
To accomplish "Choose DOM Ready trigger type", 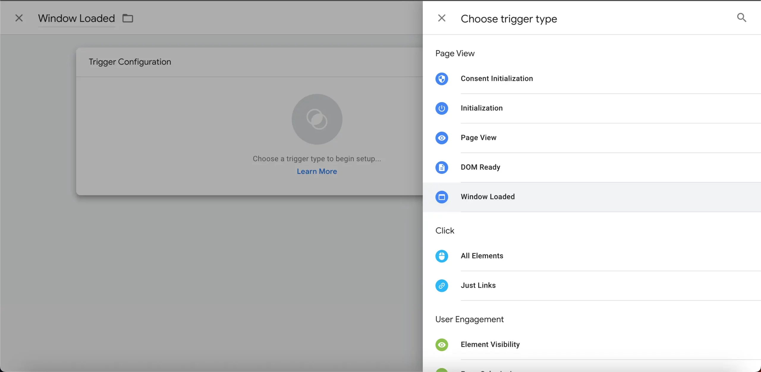I will point(592,167).
